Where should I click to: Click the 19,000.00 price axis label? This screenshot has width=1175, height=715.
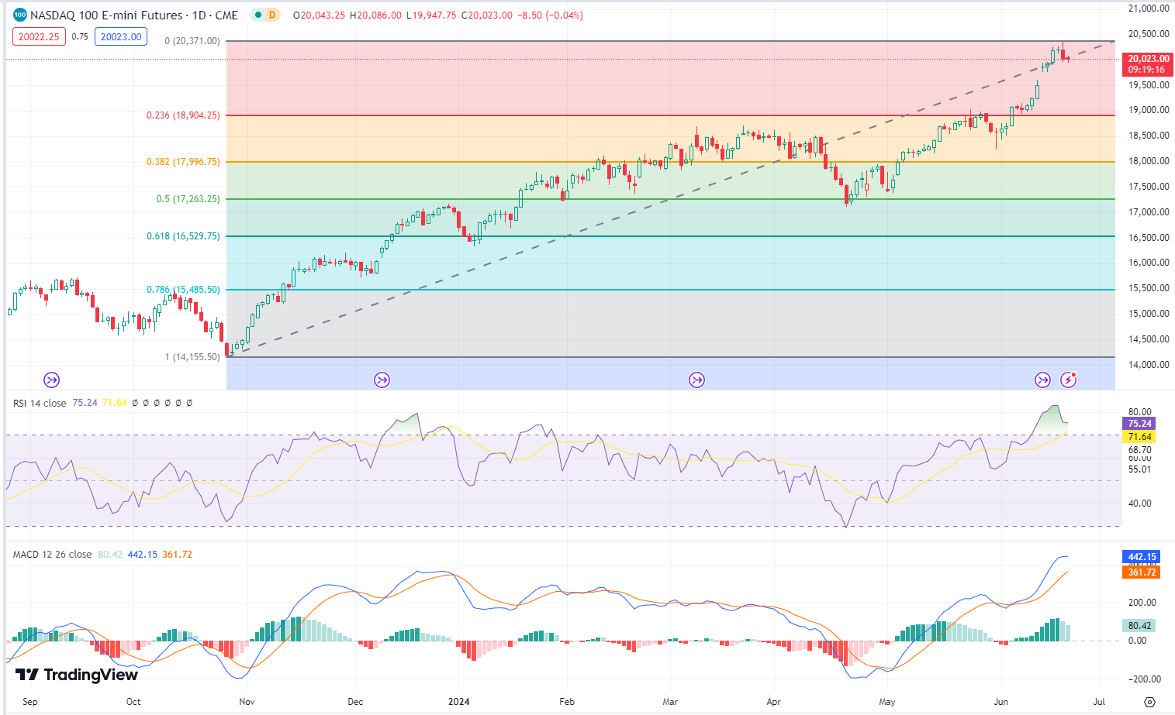[1149, 110]
